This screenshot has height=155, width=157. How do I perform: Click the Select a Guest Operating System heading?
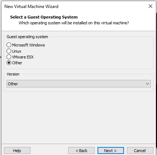tap(44, 17)
